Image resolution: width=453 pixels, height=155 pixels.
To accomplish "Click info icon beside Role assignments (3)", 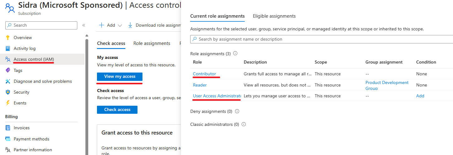I will coord(235,53).
